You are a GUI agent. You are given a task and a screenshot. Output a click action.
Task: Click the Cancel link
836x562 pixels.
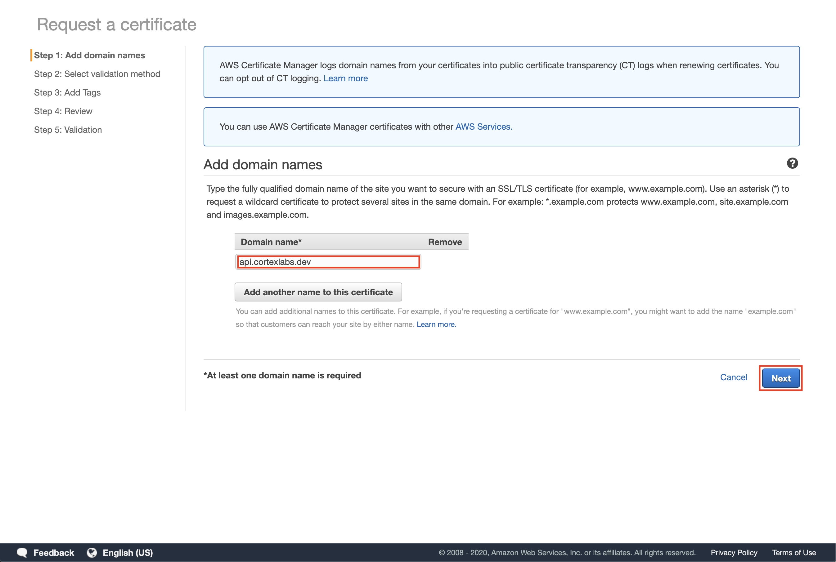click(733, 377)
